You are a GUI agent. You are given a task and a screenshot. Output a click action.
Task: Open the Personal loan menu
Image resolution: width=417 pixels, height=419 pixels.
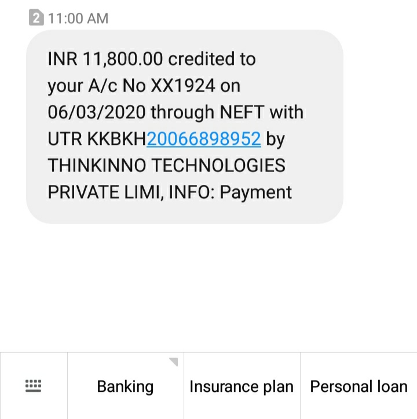(x=359, y=386)
